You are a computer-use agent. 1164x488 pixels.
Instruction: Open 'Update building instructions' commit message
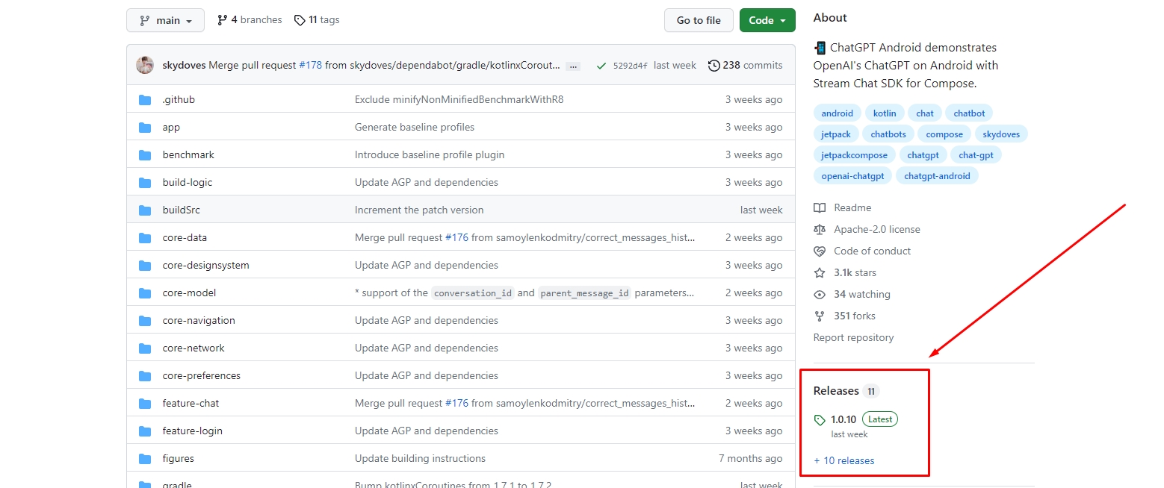pyautogui.click(x=420, y=458)
